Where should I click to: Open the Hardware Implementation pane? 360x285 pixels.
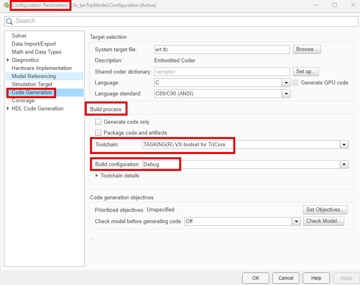pos(42,68)
